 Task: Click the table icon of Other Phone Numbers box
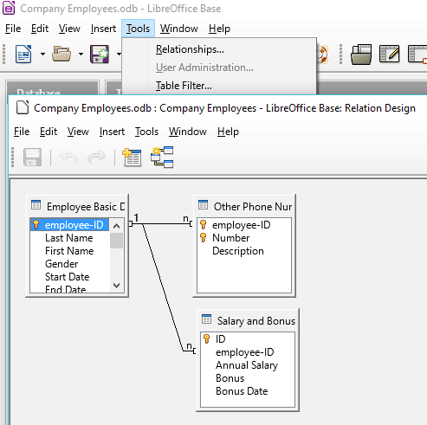pyautogui.click(x=204, y=205)
